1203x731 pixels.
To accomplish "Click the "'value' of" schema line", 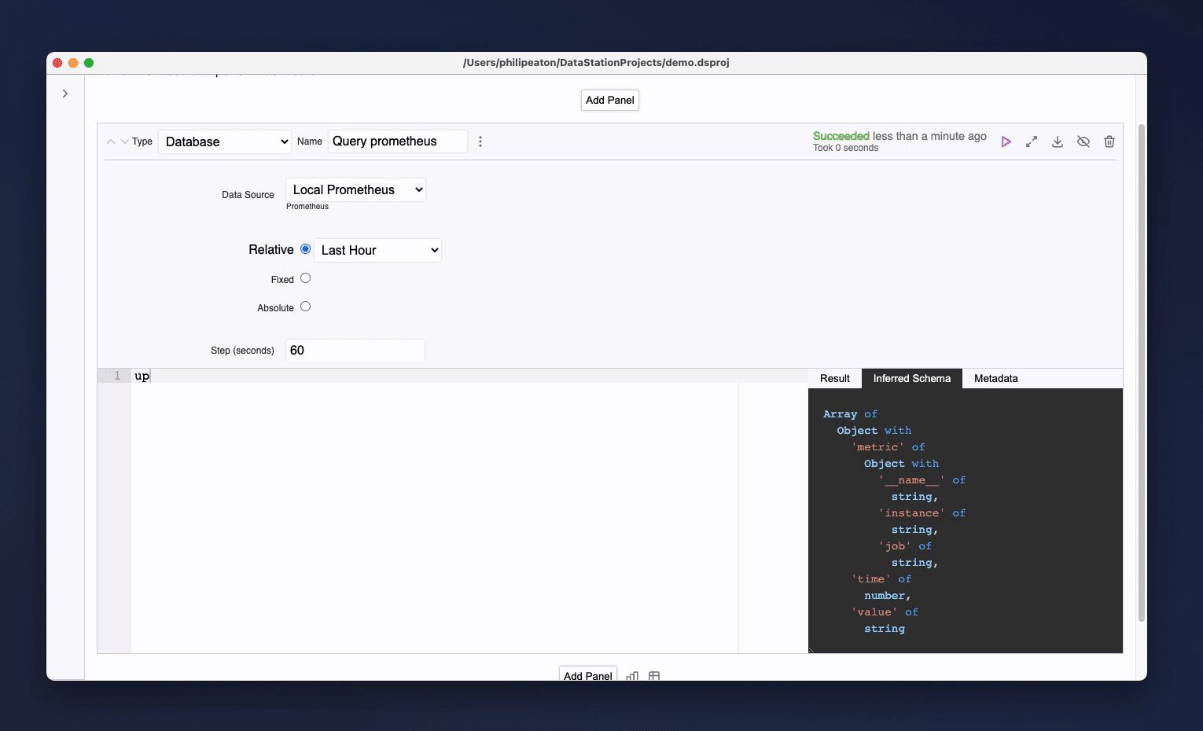I will [885, 612].
